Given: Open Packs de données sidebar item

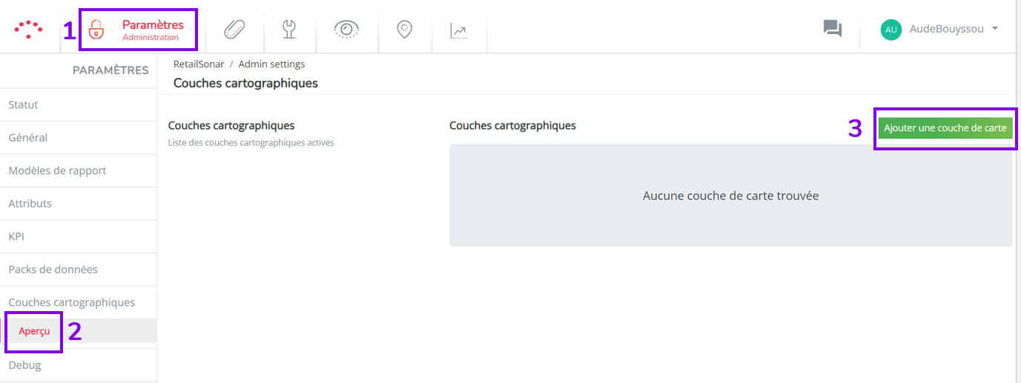Looking at the screenshot, I should [x=79, y=270].
